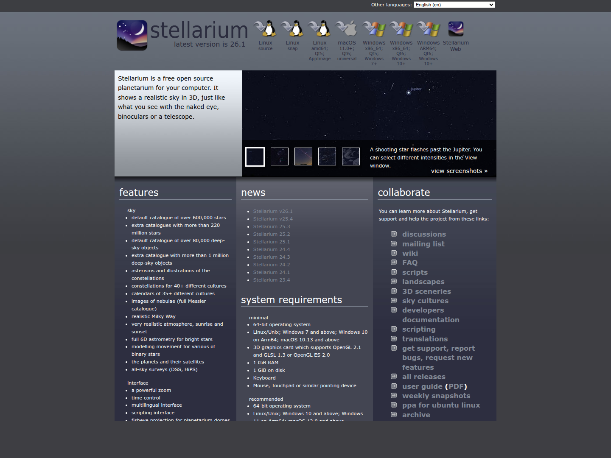Open the scripts link
Image resolution: width=611 pixels, height=458 pixels.
415,272
